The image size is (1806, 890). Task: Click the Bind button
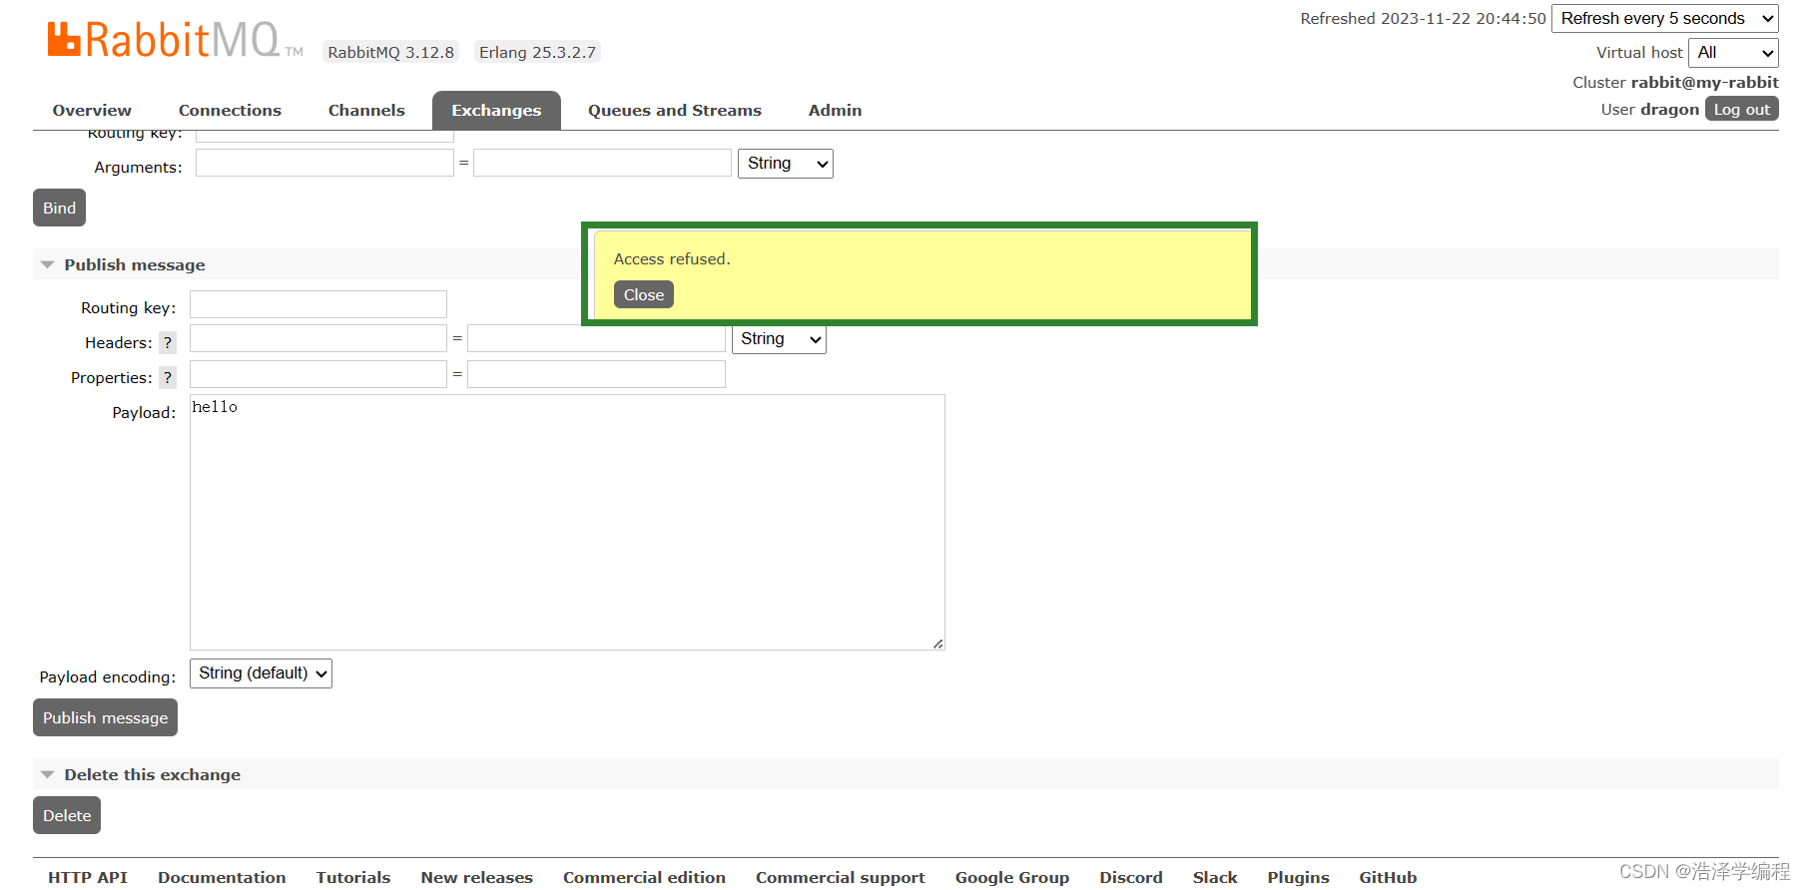pyautogui.click(x=59, y=208)
